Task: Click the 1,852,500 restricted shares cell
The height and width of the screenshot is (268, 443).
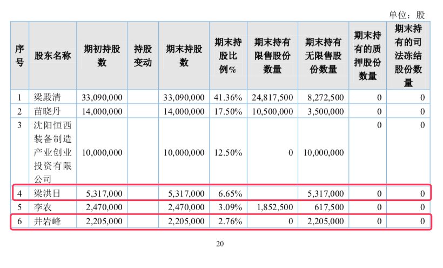Action: click(x=275, y=207)
